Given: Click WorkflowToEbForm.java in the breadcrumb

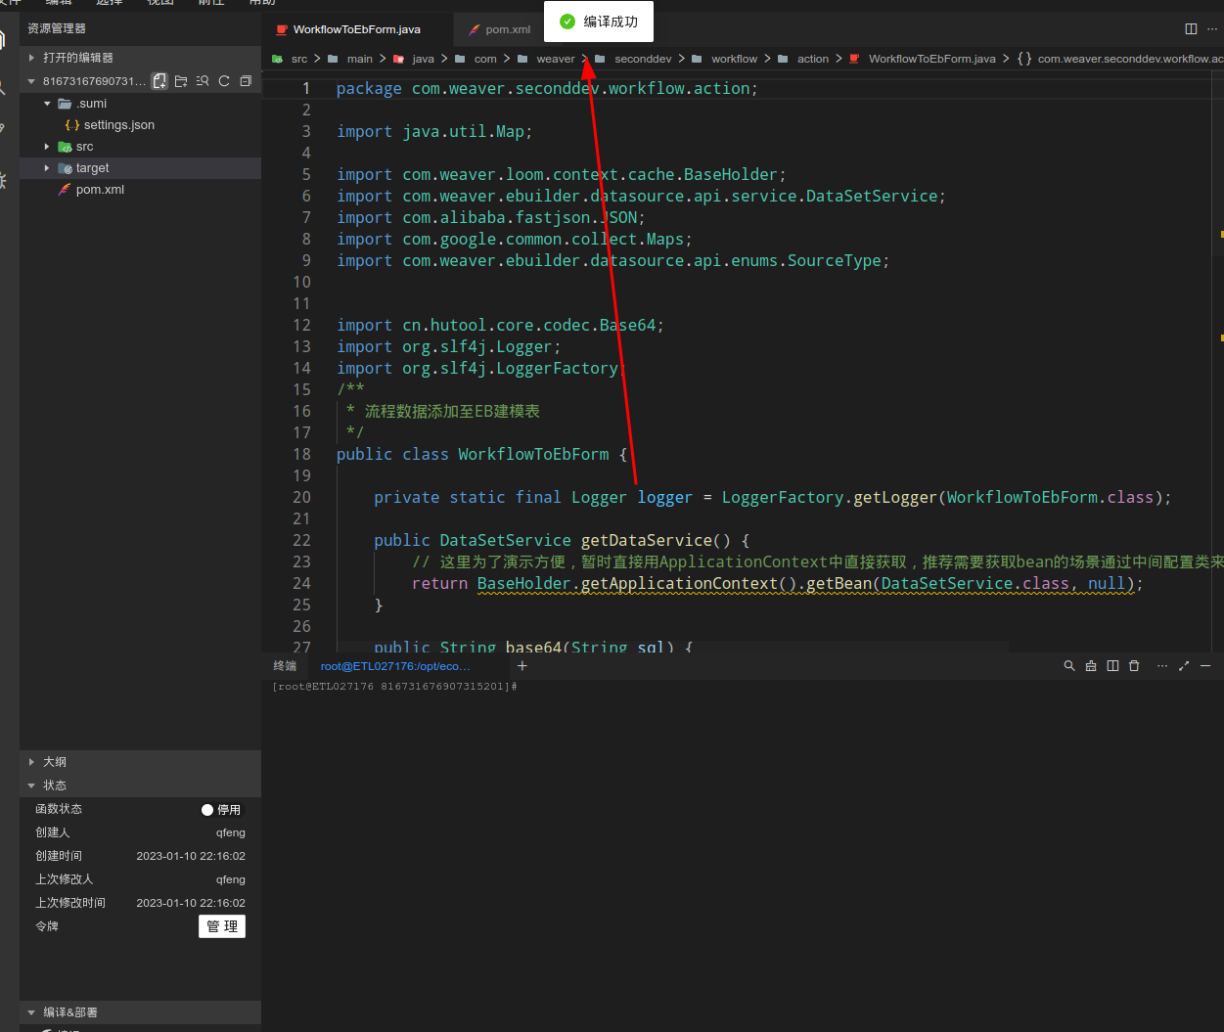Looking at the screenshot, I should click(932, 59).
